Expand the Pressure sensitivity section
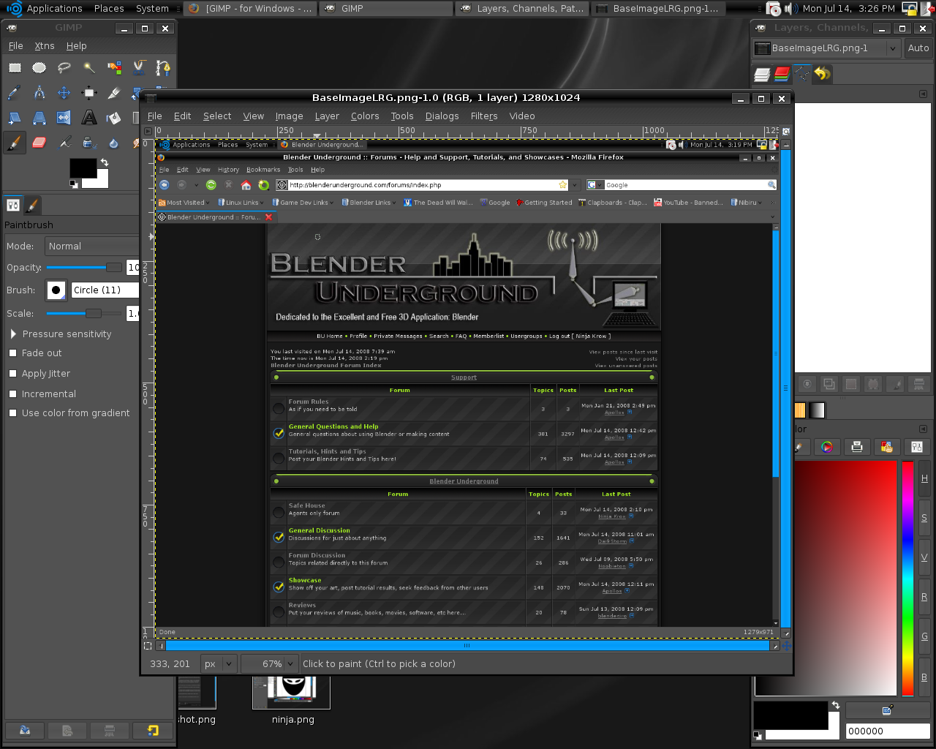This screenshot has height=749, width=936. 13,334
